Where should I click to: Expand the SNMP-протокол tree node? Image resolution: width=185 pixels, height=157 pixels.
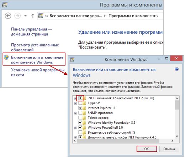click(75, 113)
